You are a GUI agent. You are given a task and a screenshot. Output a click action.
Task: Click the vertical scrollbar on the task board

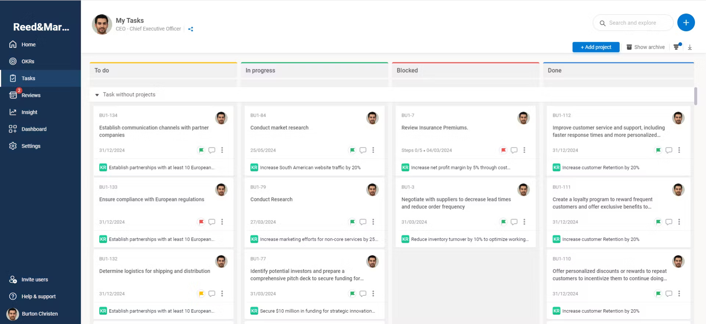point(695,96)
